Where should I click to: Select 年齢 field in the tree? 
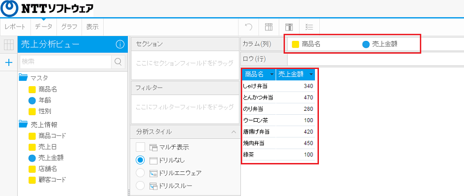[x=45, y=100]
